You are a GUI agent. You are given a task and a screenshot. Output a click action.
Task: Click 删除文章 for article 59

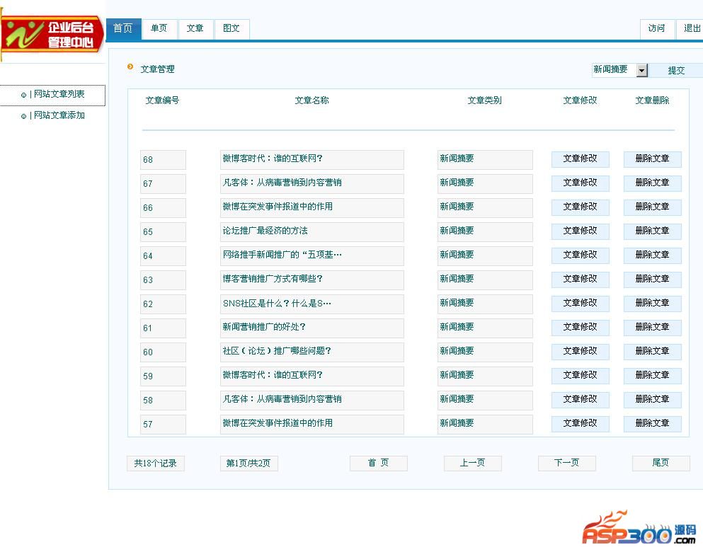[652, 376]
